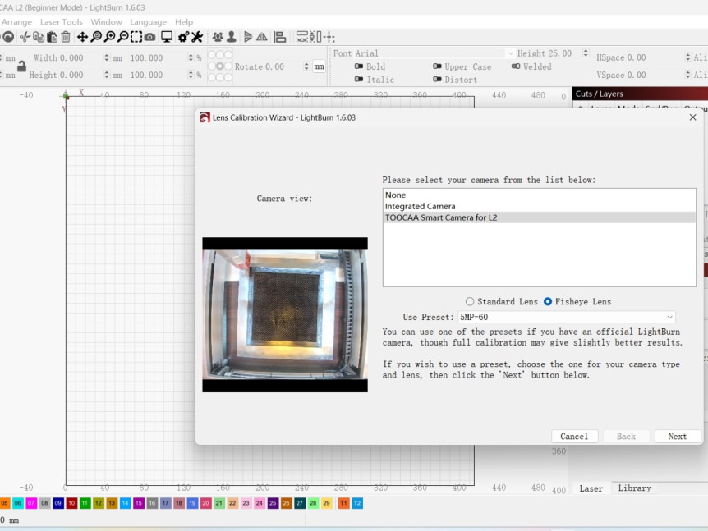The image size is (708, 531).
Task: Adjust the Rotate 0.00 stepper
Action: pos(306,66)
